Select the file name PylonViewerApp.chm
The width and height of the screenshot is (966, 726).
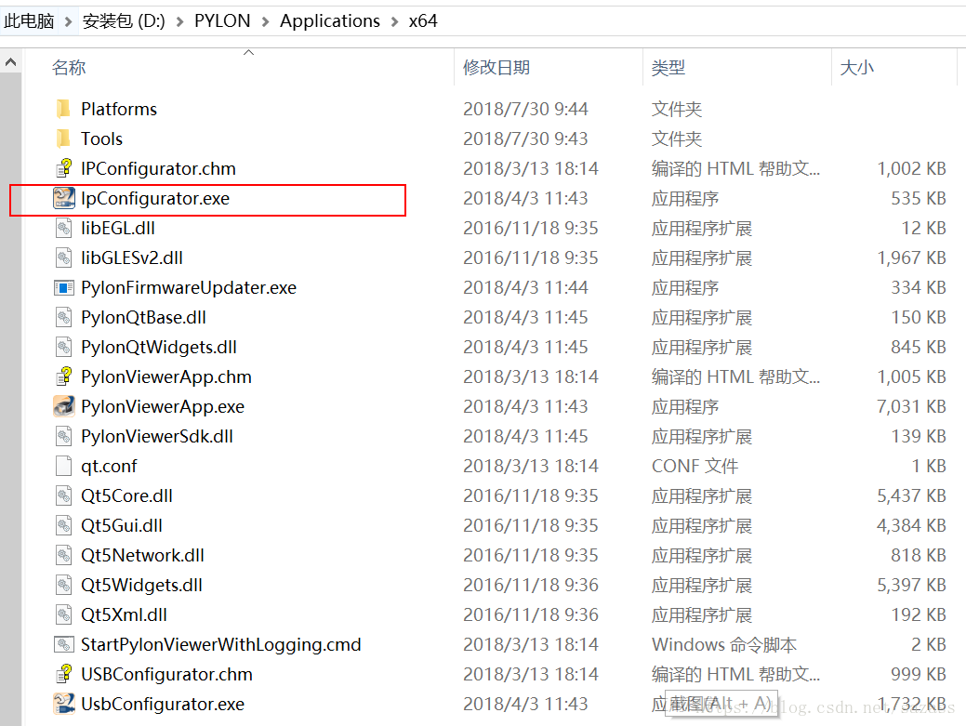click(x=166, y=376)
